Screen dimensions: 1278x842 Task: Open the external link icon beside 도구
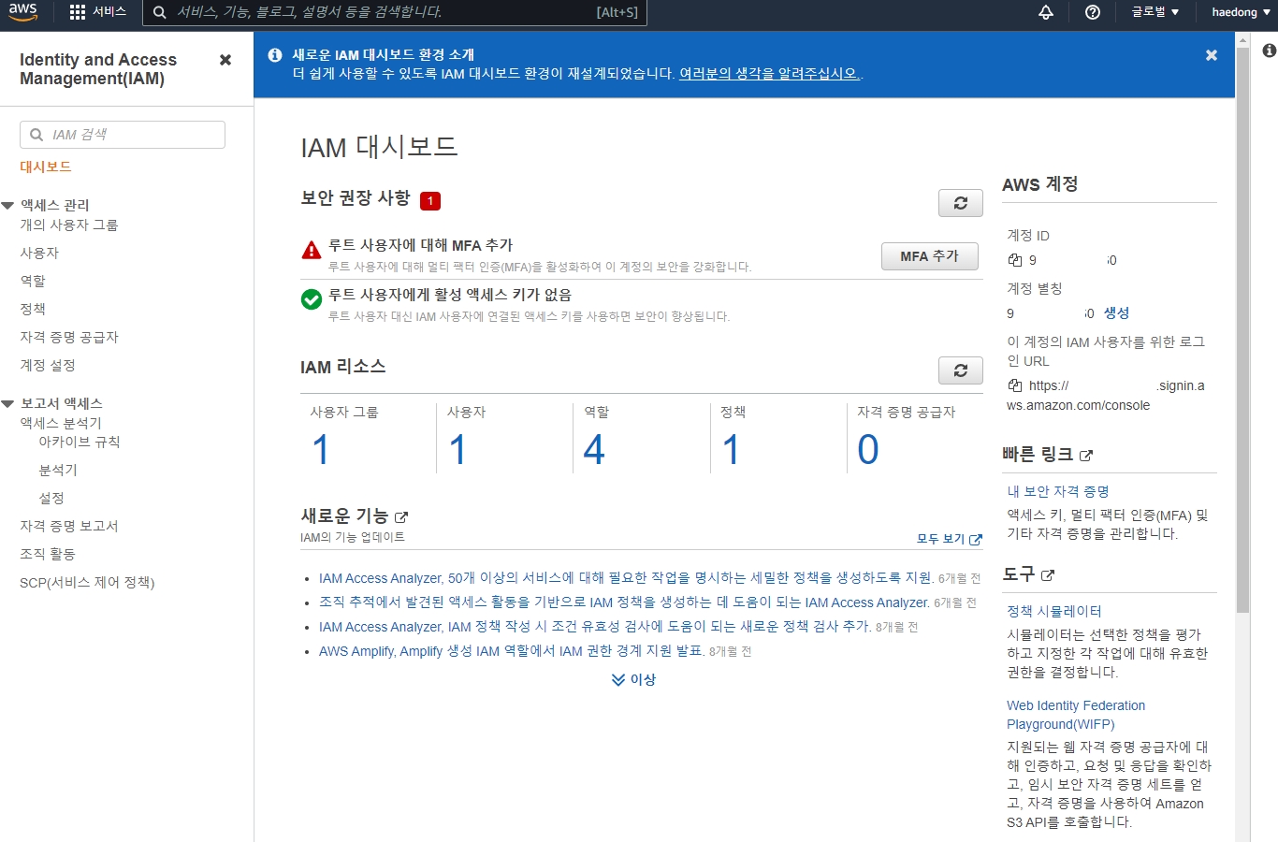click(1048, 575)
